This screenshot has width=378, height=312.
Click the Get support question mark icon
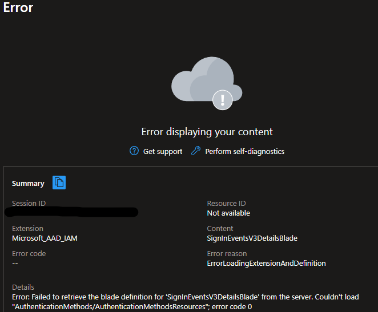[134, 151]
